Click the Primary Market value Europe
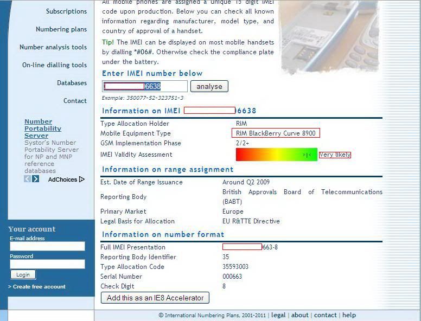The width and height of the screenshot is (421, 321). point(233,211)
